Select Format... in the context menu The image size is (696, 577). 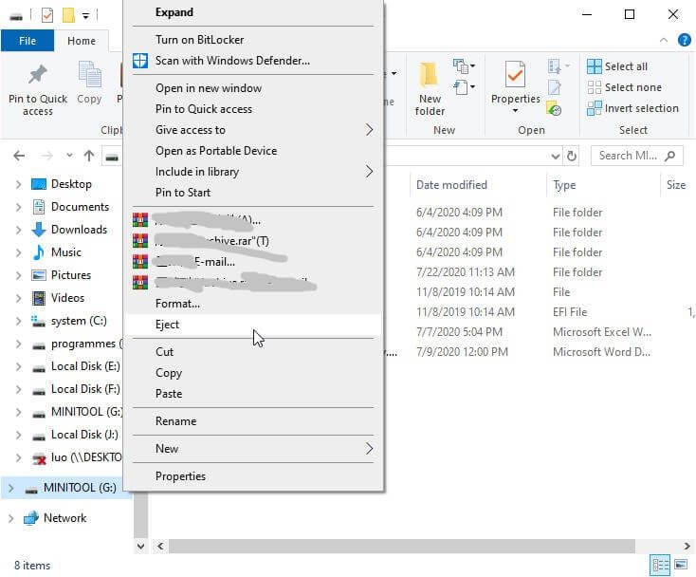pos(252,304)
